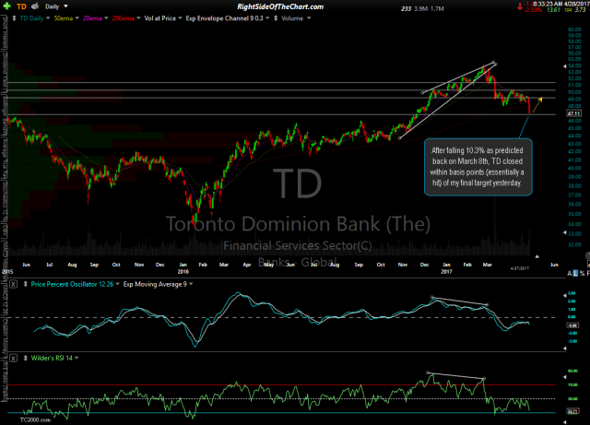Open the Vol at Price dropdown
Viewport: 590px width, 425px height.
pyautogui.click(x=163, y=18)
